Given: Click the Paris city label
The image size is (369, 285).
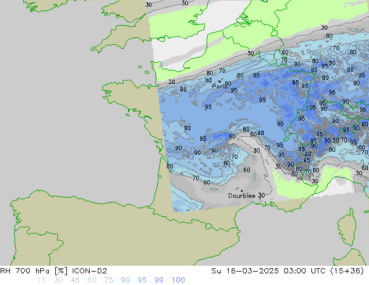Looking at the screenshot, I should (x=219, y=86).
